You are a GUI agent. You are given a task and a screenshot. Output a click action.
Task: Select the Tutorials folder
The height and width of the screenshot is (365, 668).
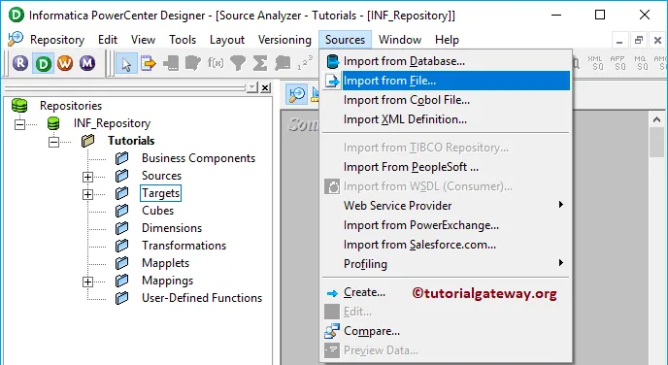click(x=131, y=141)
